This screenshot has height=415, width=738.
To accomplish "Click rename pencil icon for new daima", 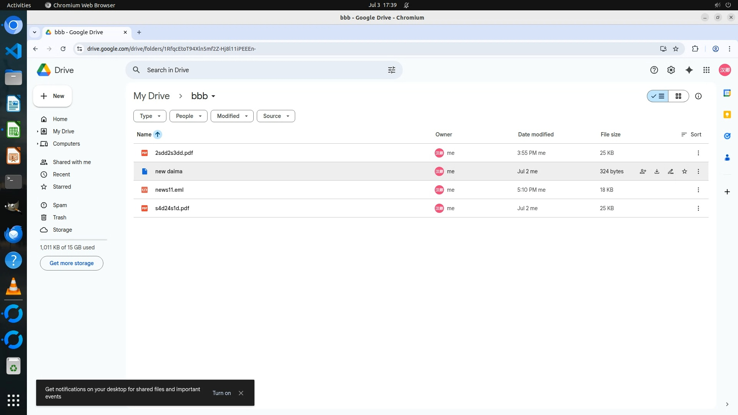I will click(x=671, y=171).
